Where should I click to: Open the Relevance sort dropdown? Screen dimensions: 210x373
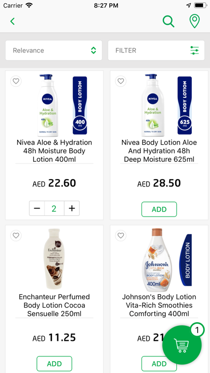click(54, 50)
